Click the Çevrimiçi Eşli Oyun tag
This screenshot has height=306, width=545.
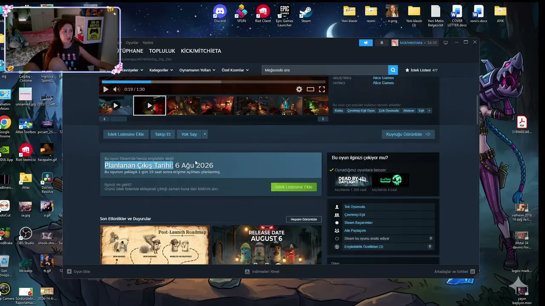coord(361,110)
